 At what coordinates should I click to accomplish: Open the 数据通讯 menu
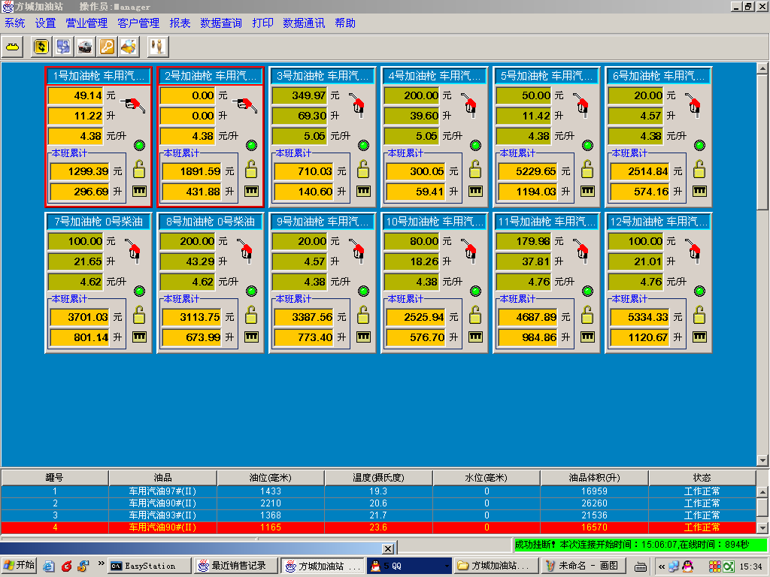[304, 23]
